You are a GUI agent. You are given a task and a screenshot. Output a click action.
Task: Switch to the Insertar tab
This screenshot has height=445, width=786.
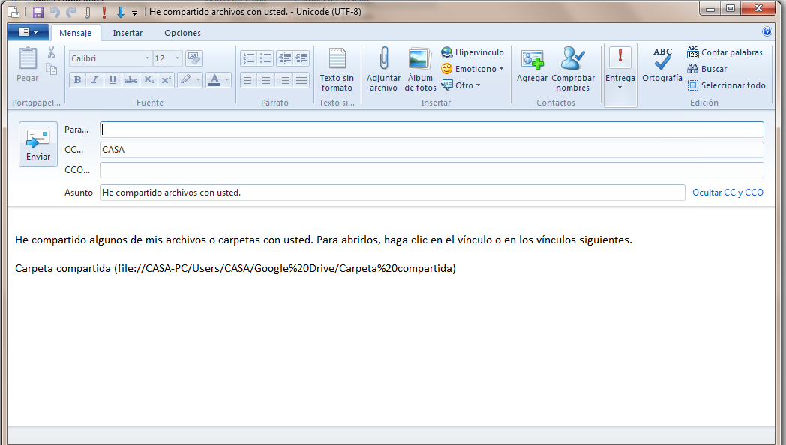[x=127, y=33]
